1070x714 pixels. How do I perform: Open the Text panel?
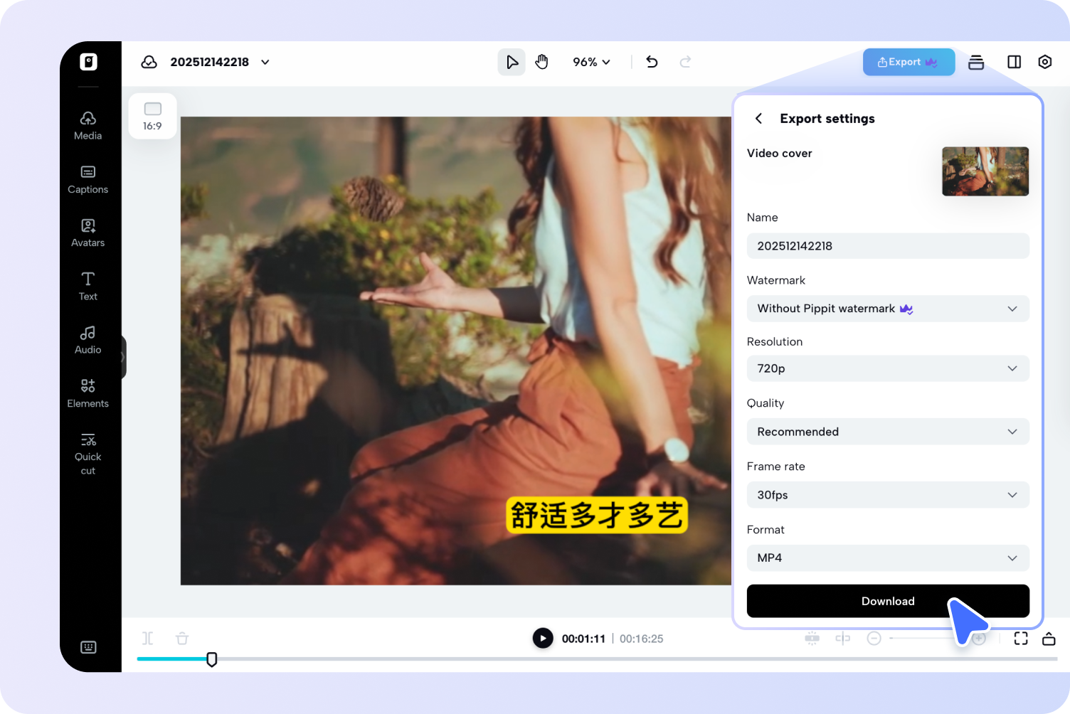(x=88, y=285)
